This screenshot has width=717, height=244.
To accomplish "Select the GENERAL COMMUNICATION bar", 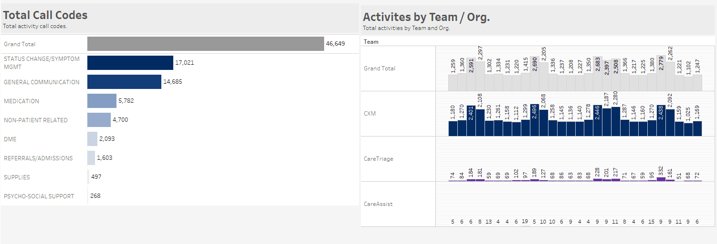I will [124, 82].
